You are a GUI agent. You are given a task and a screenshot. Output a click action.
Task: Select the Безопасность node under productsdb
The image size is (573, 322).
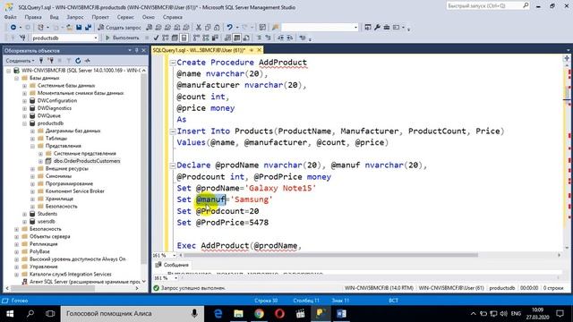pyautogui.click(x=62, y=207)
